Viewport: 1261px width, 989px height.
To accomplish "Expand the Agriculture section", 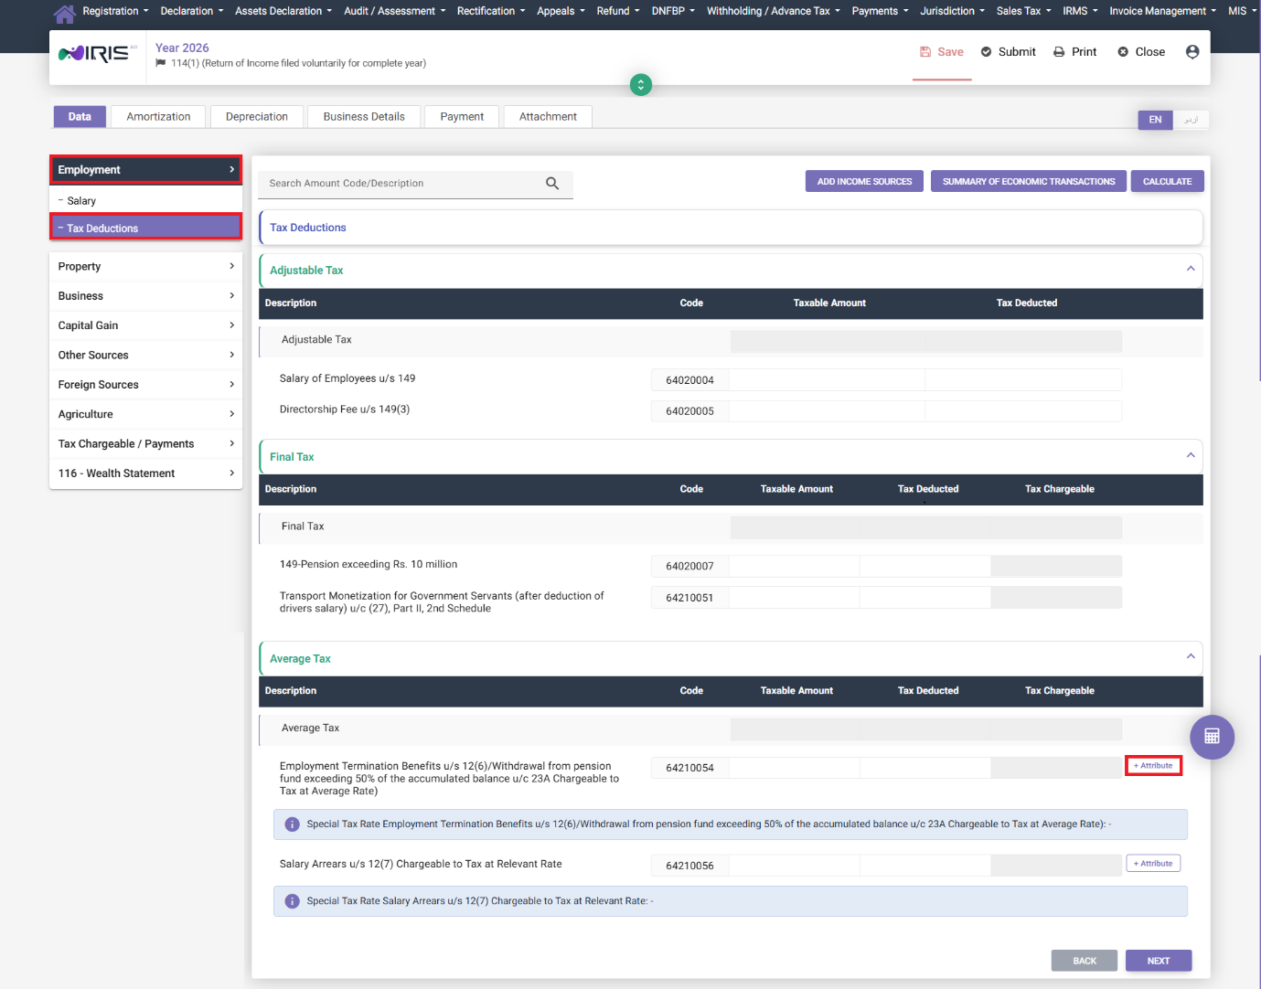I will [145, 414].
